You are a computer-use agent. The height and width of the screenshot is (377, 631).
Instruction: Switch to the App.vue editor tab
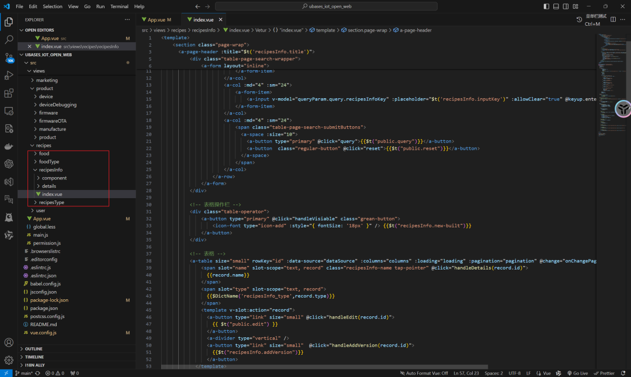point(156,19)
